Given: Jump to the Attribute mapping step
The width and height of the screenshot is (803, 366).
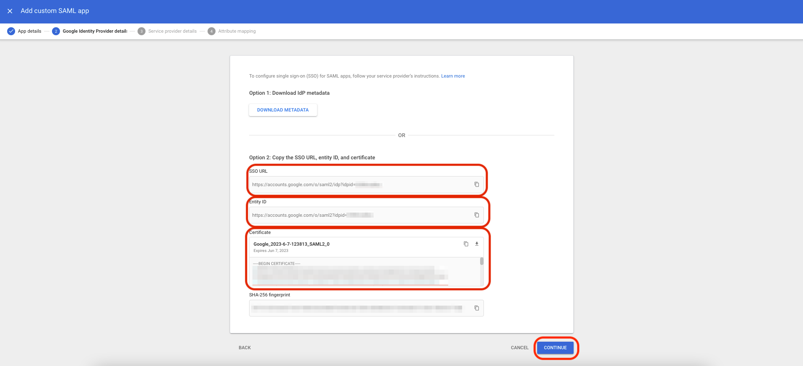Looking at the screenshot, I should point(237,31).
